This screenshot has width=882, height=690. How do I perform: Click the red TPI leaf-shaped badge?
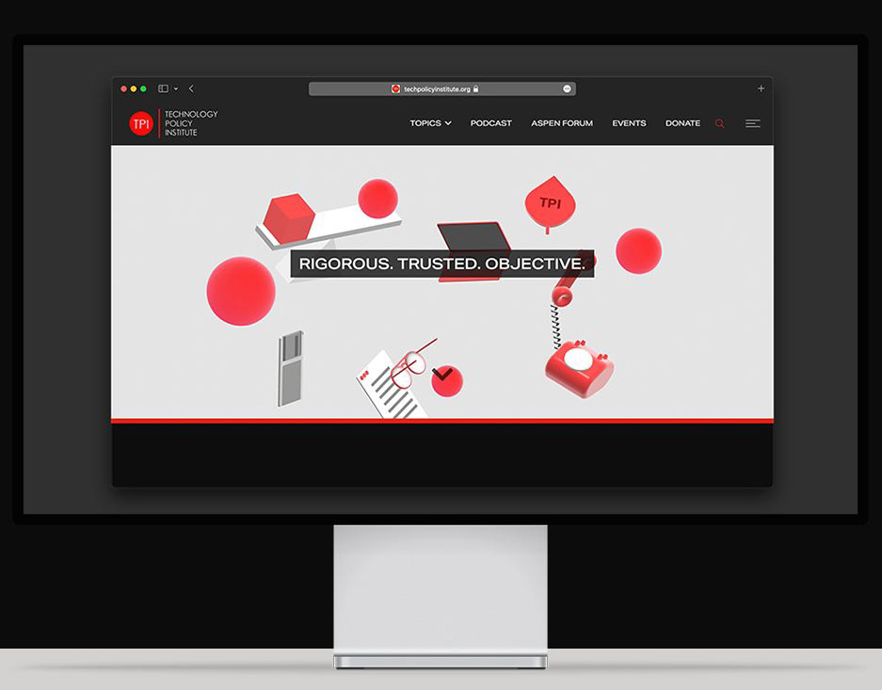pyautogui.click(x=550, y=203)
